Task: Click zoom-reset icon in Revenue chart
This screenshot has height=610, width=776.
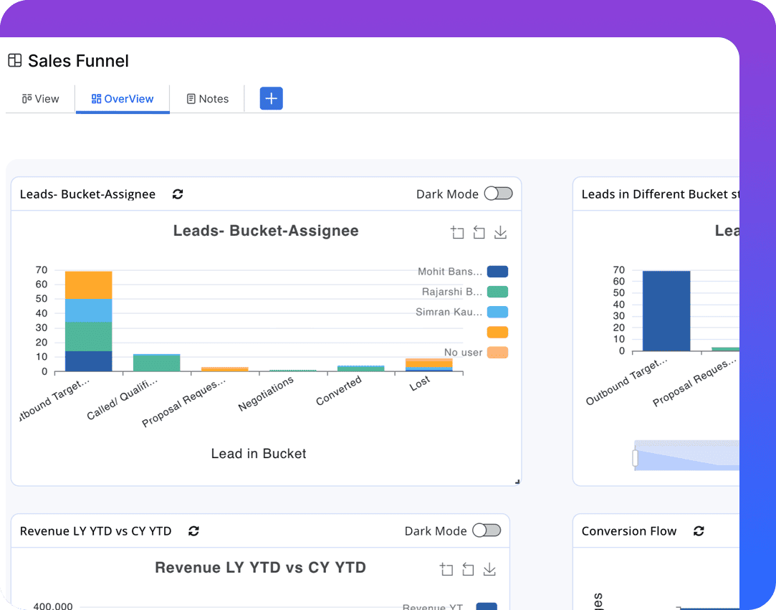Action: point(468,569)
